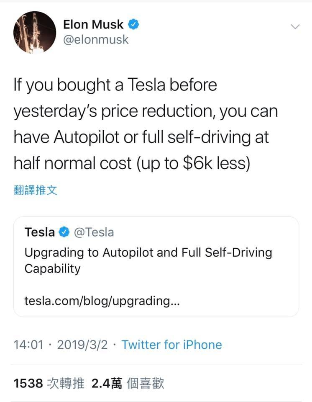Tap Elon Musk's profile avatar
Screen dimensions: 312x402
35,32
